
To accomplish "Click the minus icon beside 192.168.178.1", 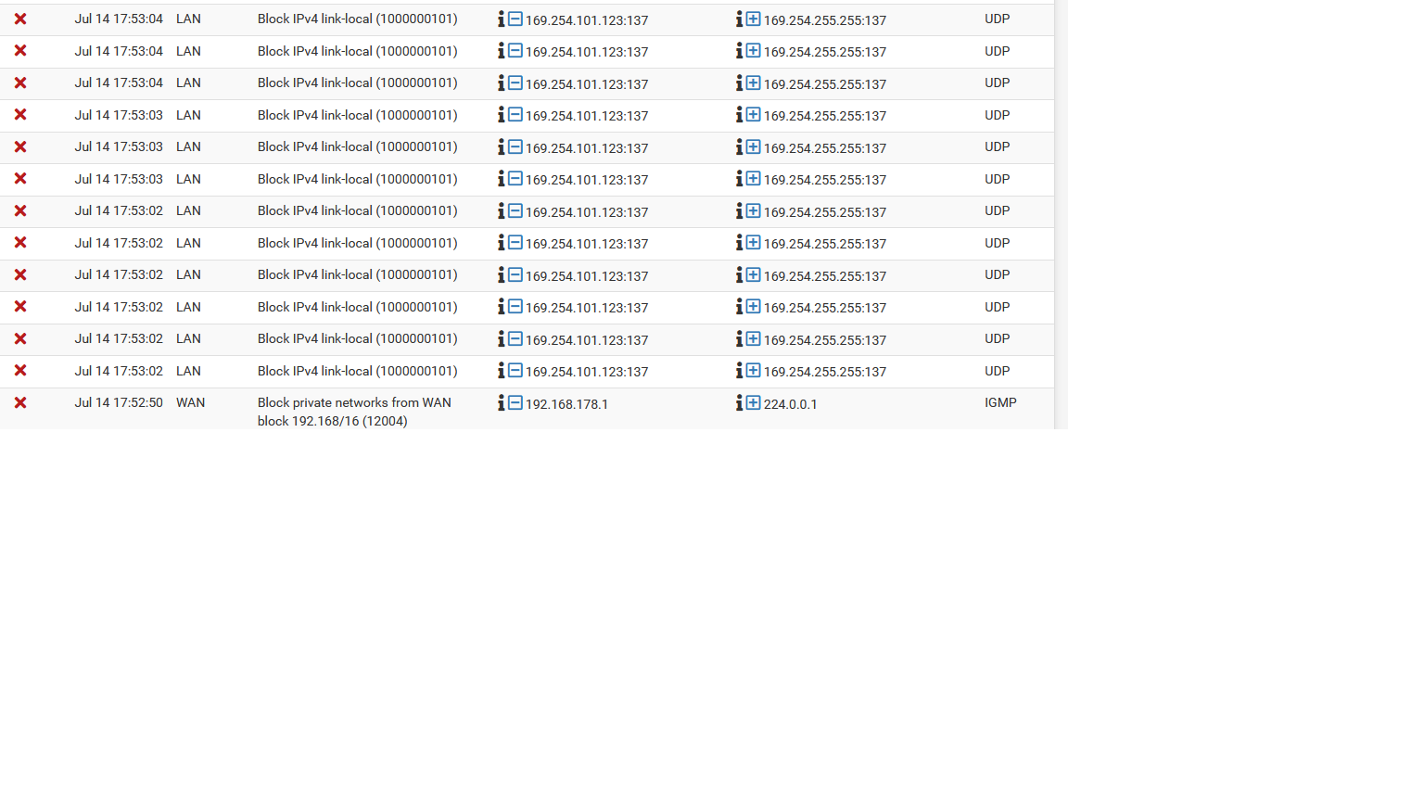I will click(515, 402).
